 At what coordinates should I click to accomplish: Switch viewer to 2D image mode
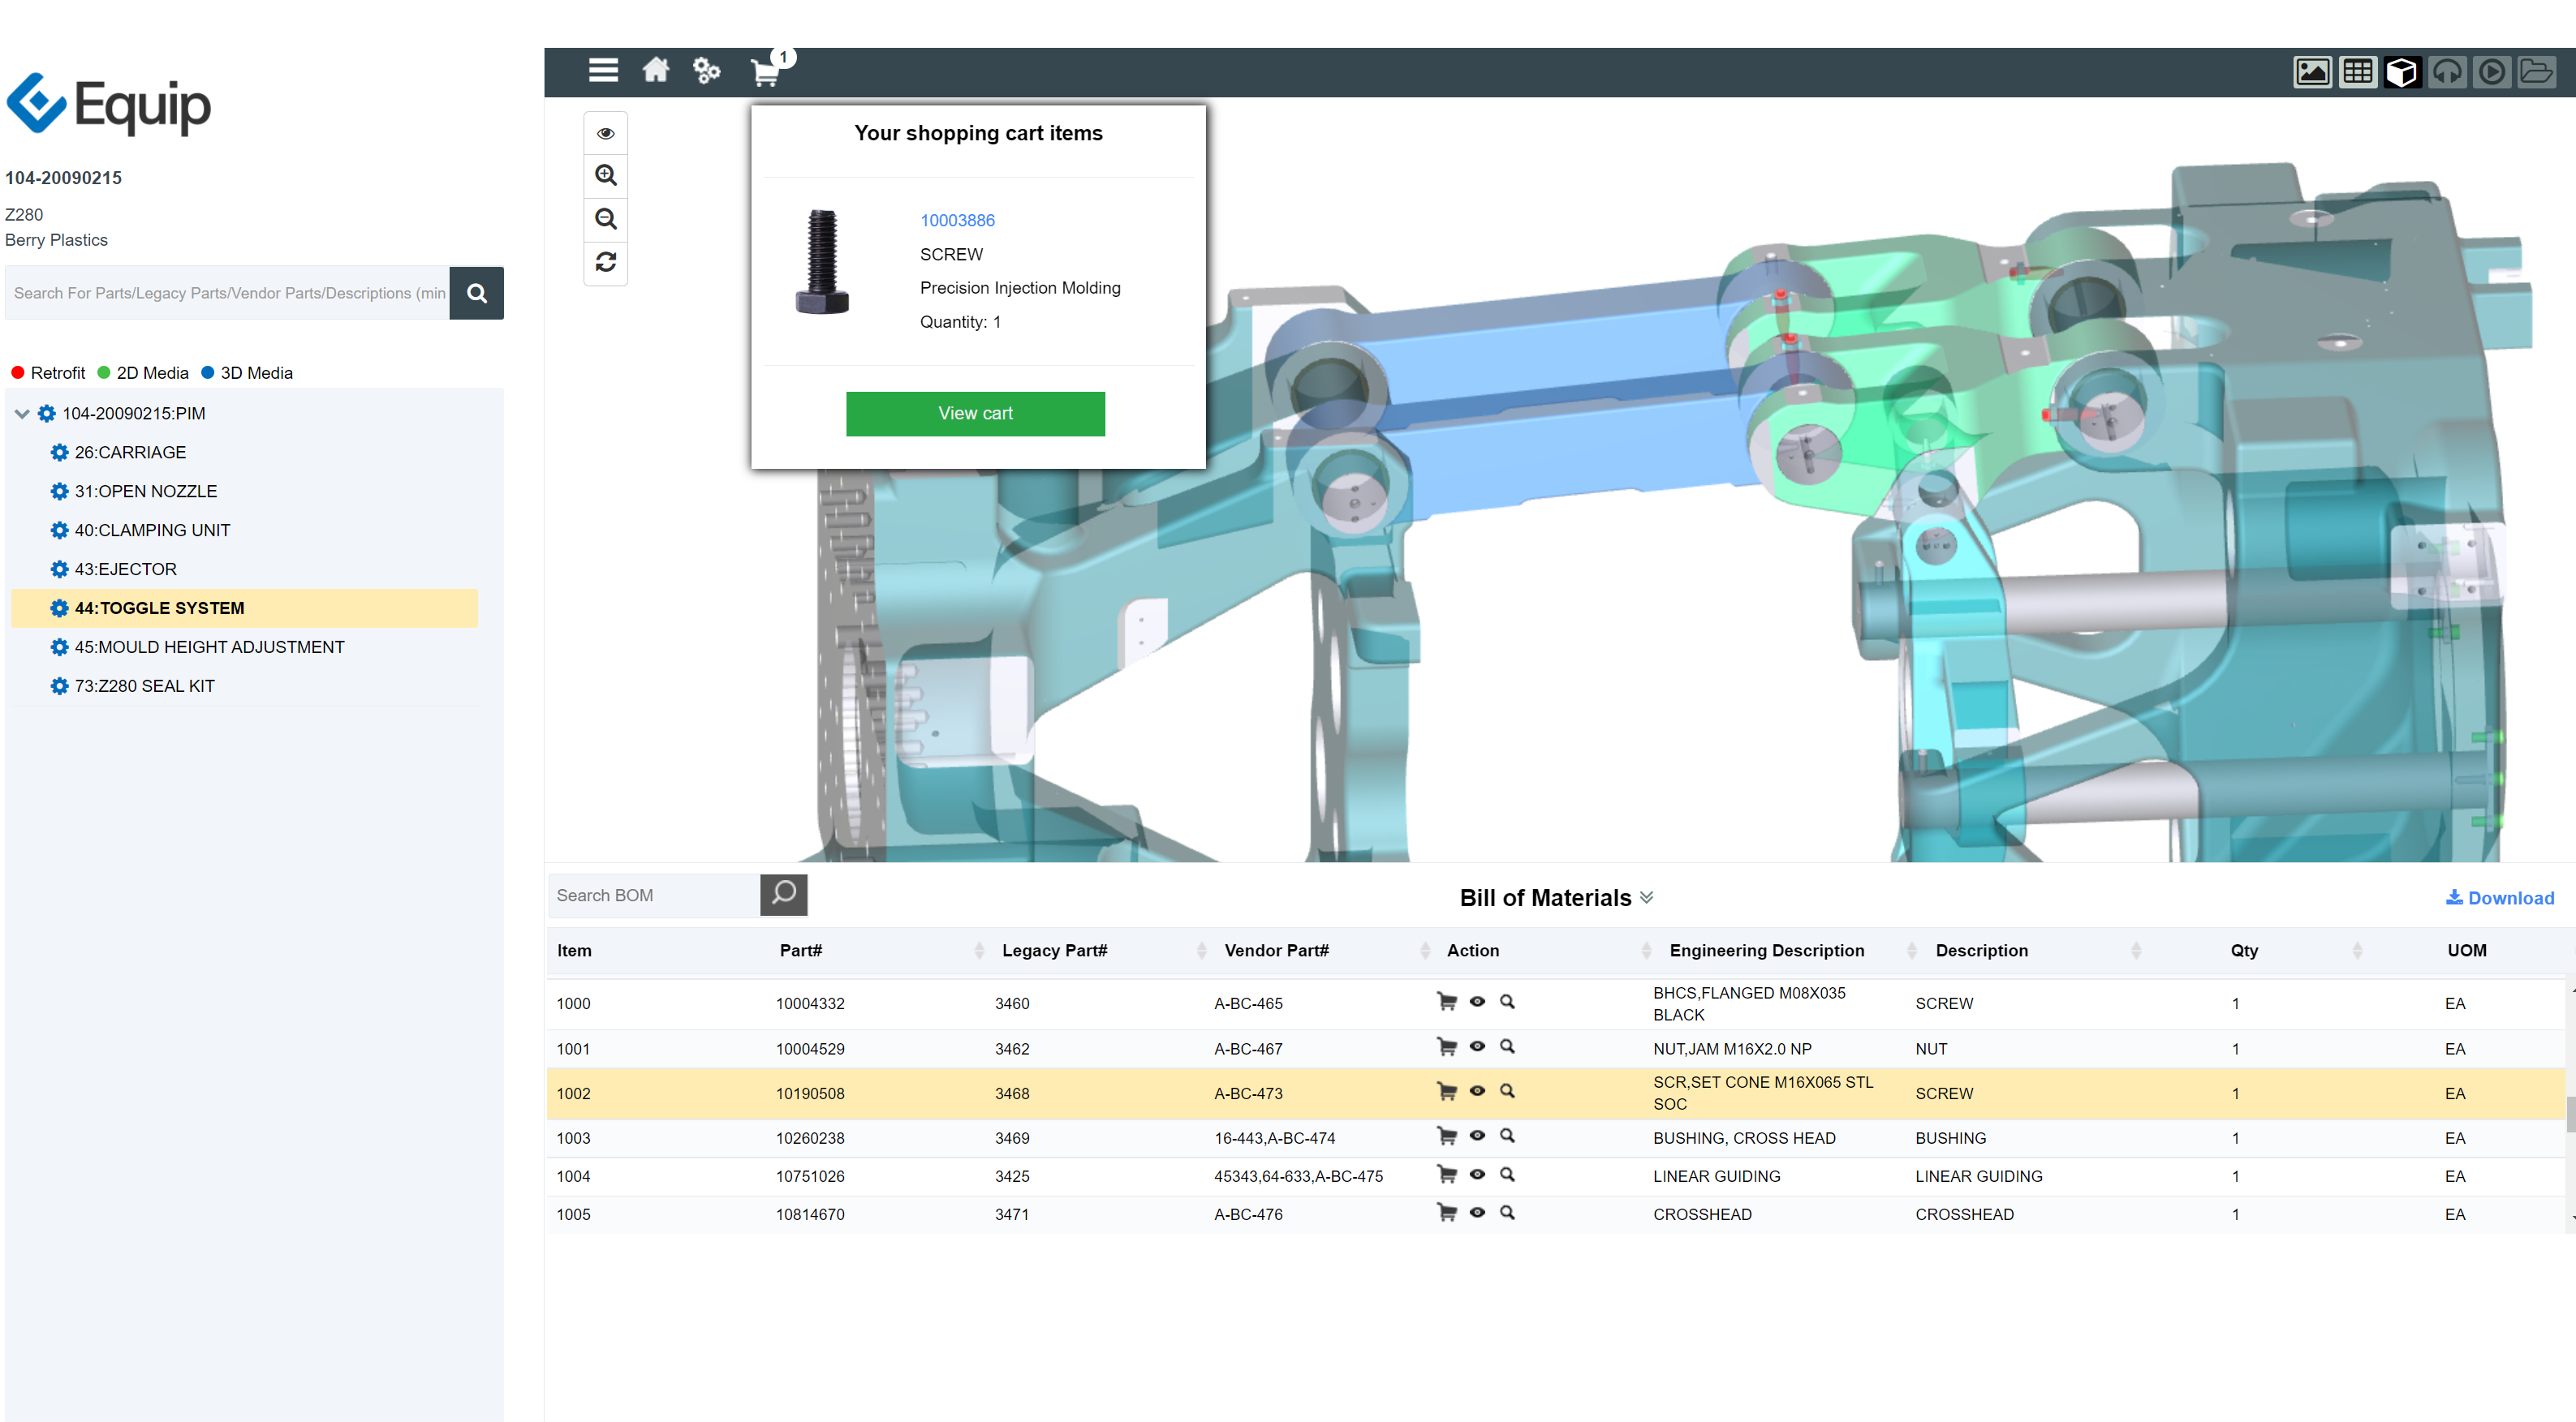tap(2313, 71)
